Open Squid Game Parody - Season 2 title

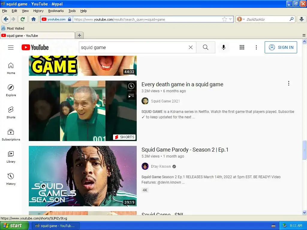(185, 150)
